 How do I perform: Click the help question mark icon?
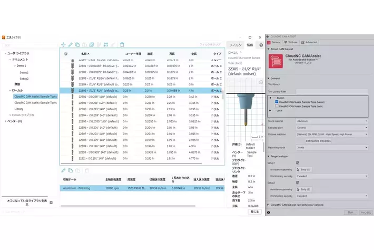(x=261, y=45)
